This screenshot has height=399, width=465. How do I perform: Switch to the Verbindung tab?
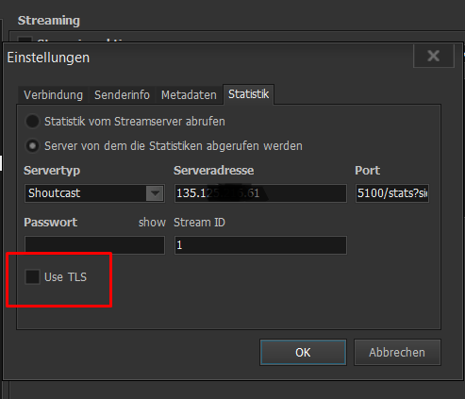(x=53, y=94)
